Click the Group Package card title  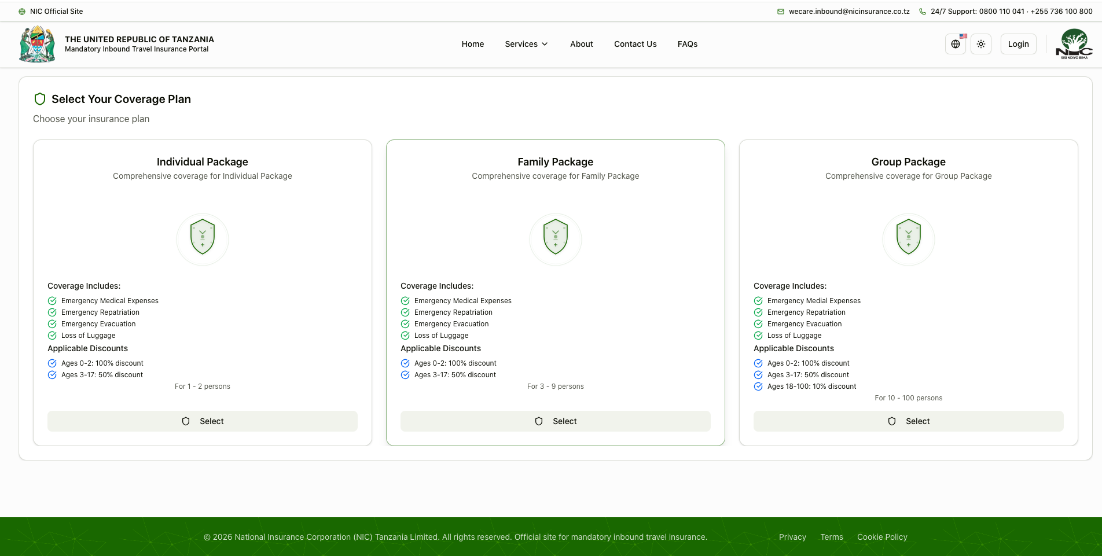coord(909,162)
